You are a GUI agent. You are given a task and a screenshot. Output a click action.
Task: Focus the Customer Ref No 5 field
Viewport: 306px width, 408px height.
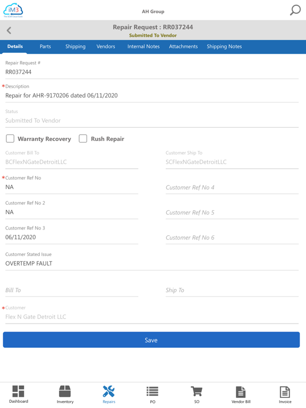232,212
